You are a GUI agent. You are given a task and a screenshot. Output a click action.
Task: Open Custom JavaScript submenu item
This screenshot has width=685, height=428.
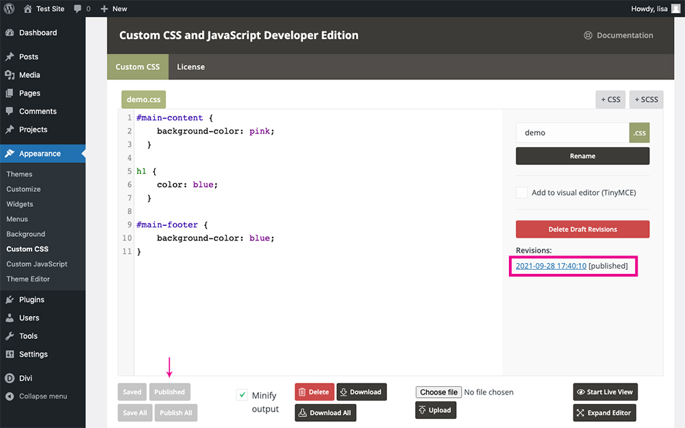pos(37,264)
